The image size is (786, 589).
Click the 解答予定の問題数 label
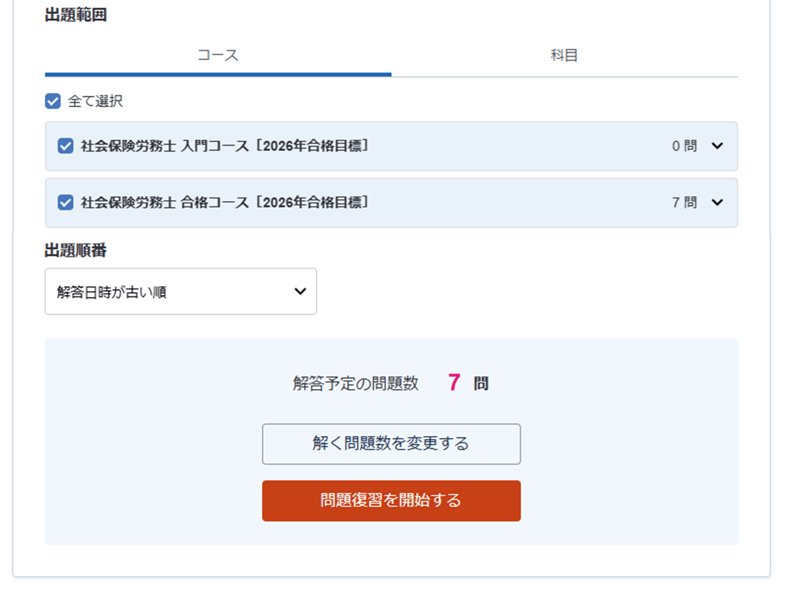point(355,383)
